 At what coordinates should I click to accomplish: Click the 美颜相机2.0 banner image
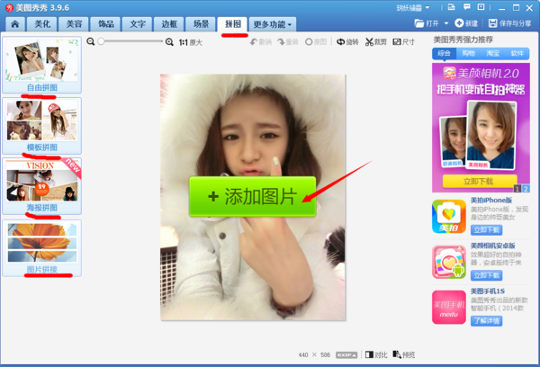tap(481, 128)
